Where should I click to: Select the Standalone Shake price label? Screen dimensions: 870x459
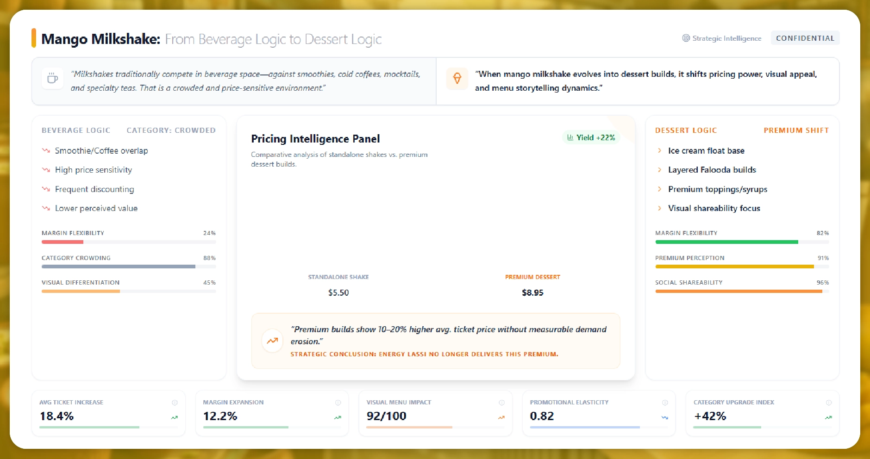point(338,292)
